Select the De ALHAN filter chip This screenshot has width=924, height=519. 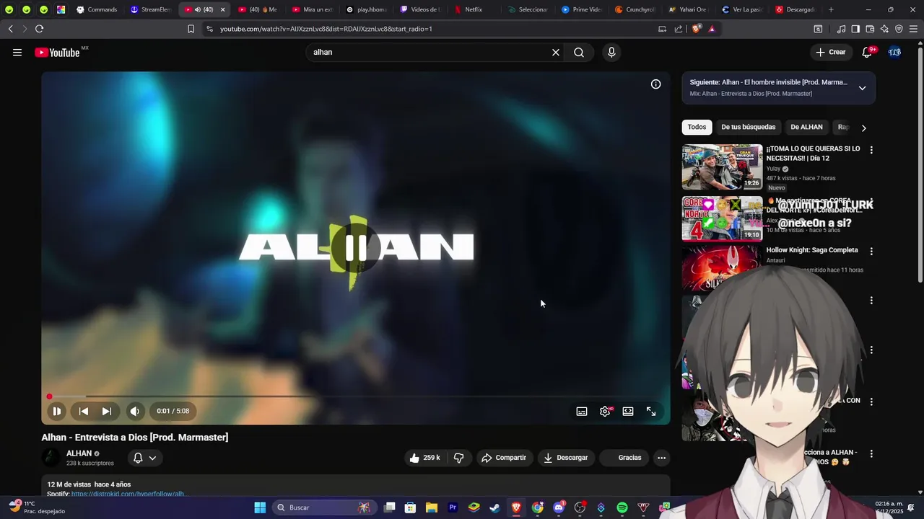coord(806,127)
